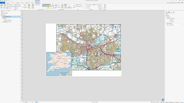Open the Extent Indicator dropdown
The height and width of the screenshot is (103, 184).
click(46, 5)
